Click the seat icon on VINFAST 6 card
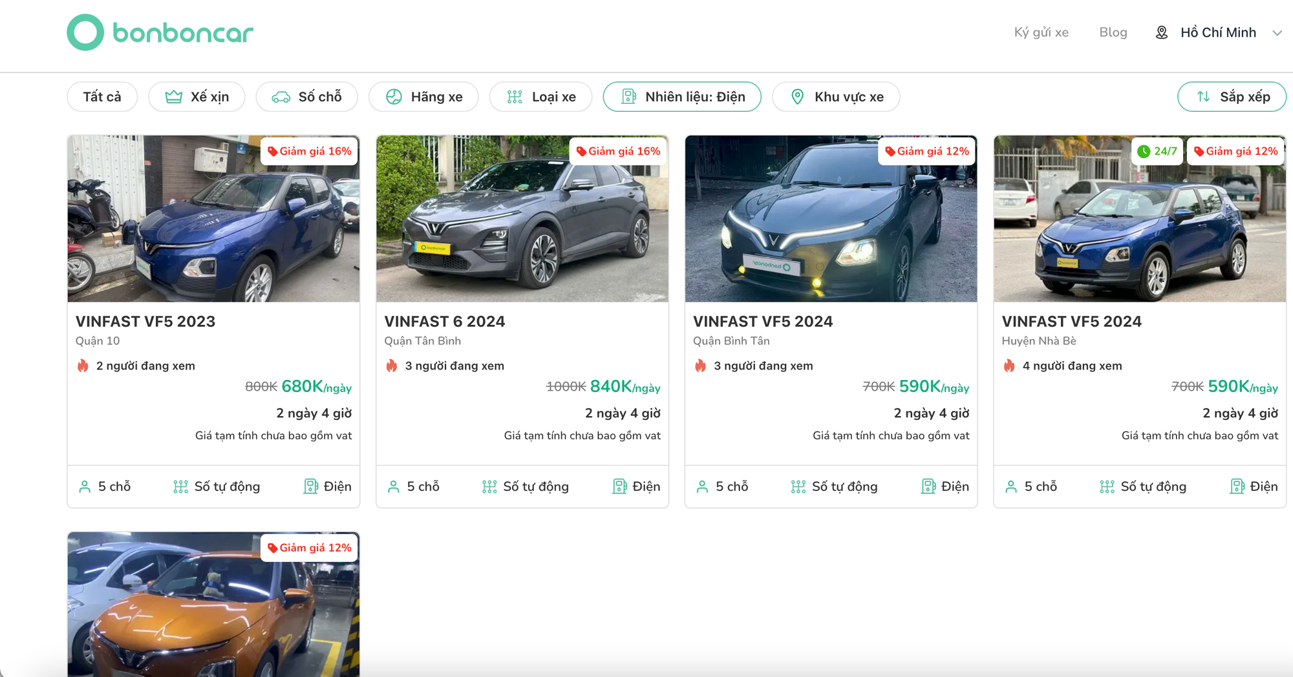Image resolution: width=1293 pixels, height=677 pixels. pyautogui.click(x=394, y=486)
